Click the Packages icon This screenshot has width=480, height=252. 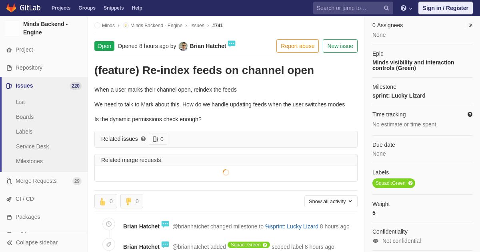coord(9,217)
